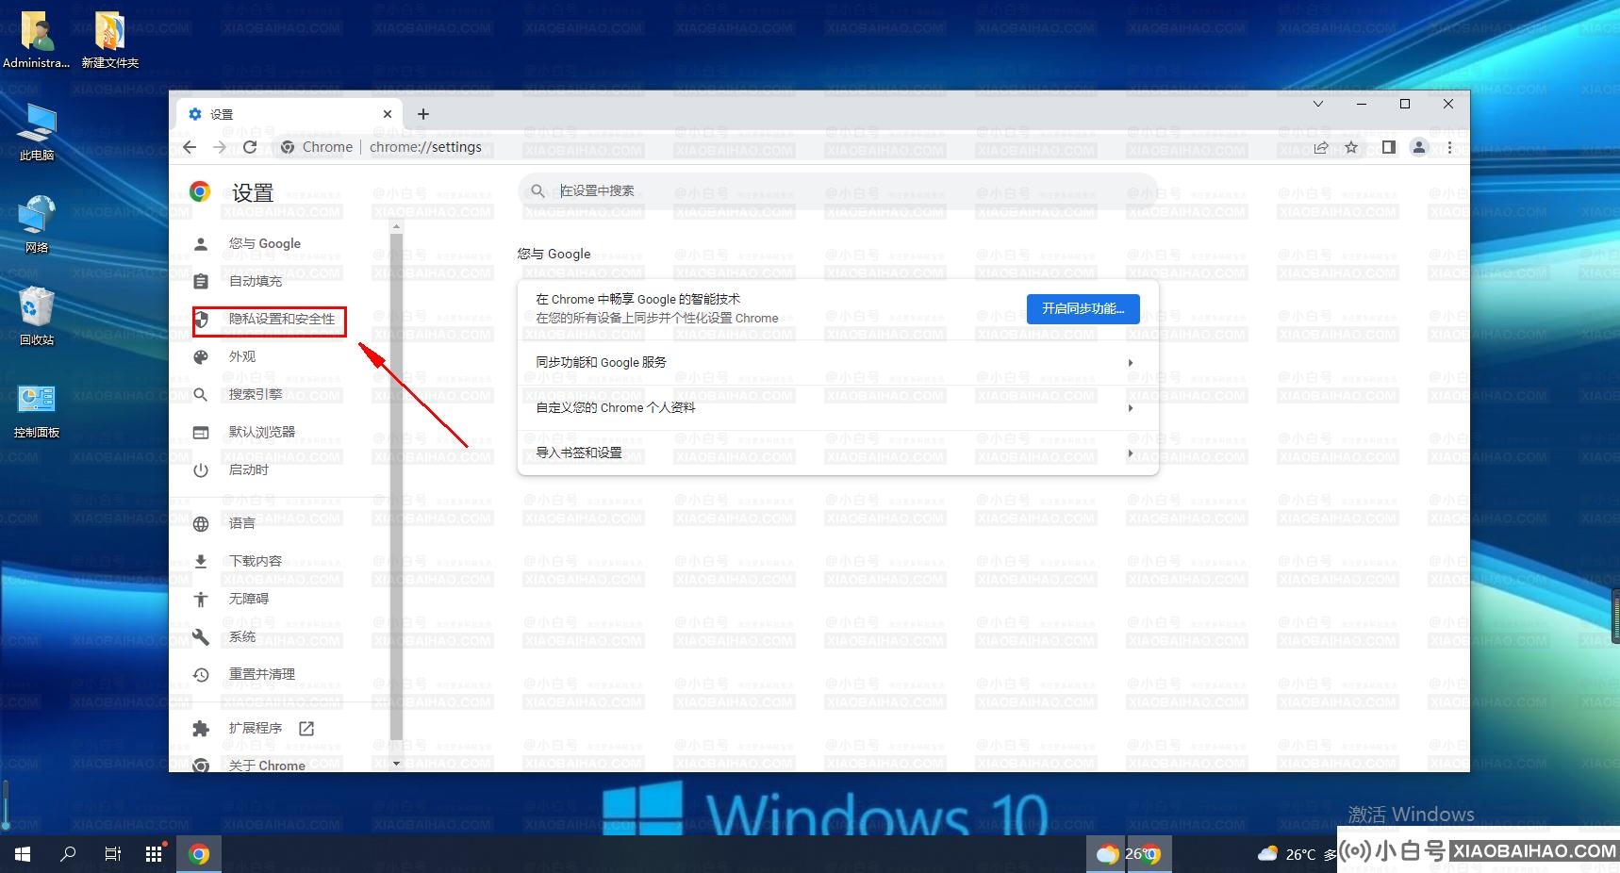Click the browser window icon beside 默认浏览器

pyautogui.click(x=201, y=432)
